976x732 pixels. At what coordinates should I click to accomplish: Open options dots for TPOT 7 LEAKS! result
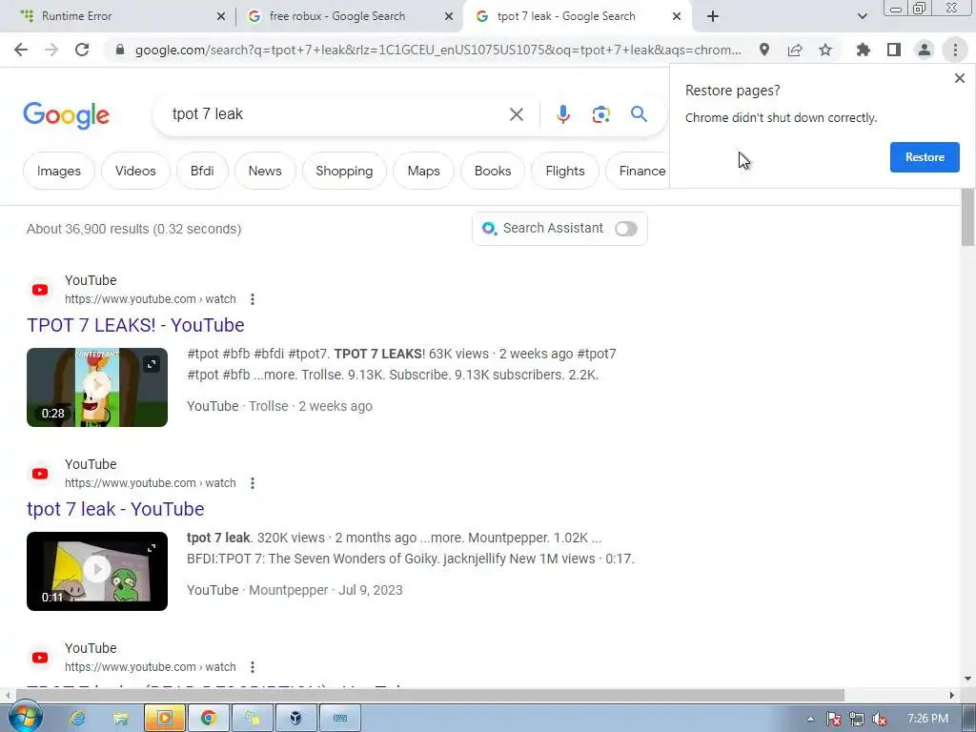tap(252, 299)
